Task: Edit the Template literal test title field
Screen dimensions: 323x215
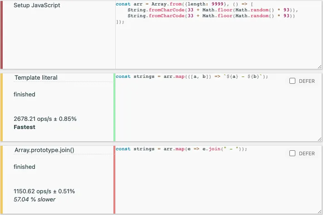Action: [63, 78]
